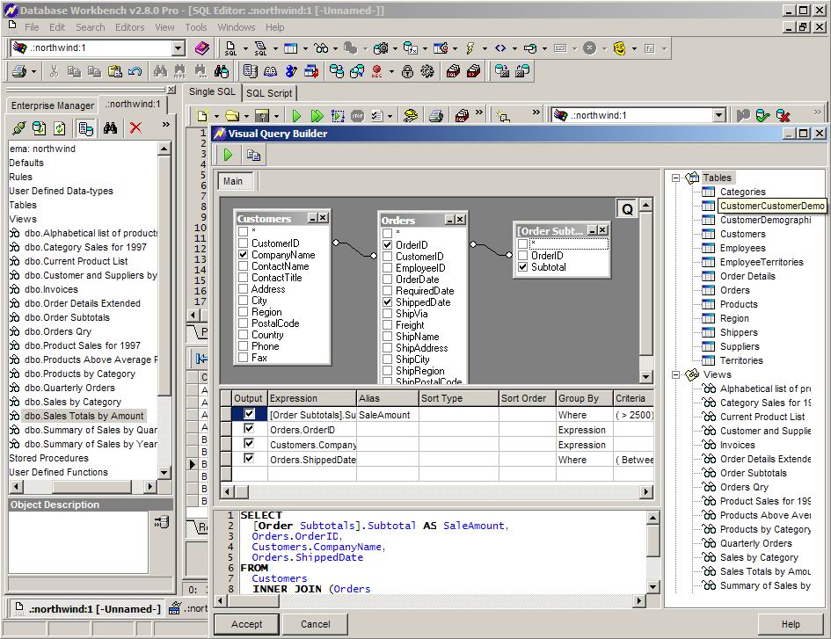Click the Sort Type column header
This screenshot has height=639, width=831.
click(458, 398)
